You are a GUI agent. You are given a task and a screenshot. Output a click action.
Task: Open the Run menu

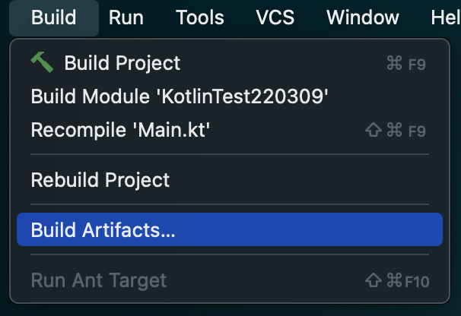pos(126,17)
